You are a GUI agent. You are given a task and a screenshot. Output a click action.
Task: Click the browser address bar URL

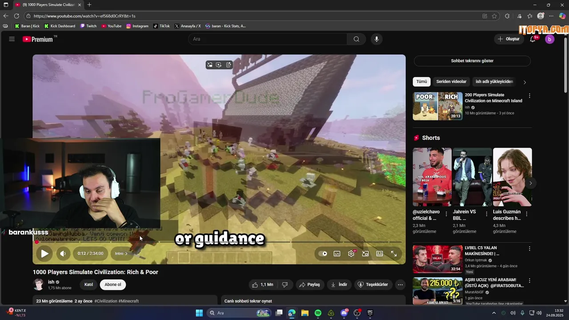point(84,16)
